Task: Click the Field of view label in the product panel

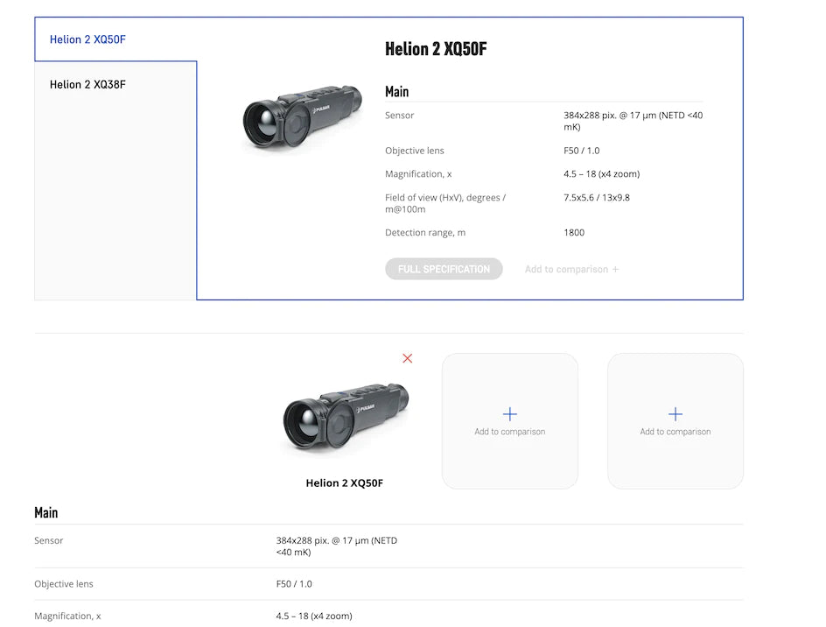Action: pos(445,203)
